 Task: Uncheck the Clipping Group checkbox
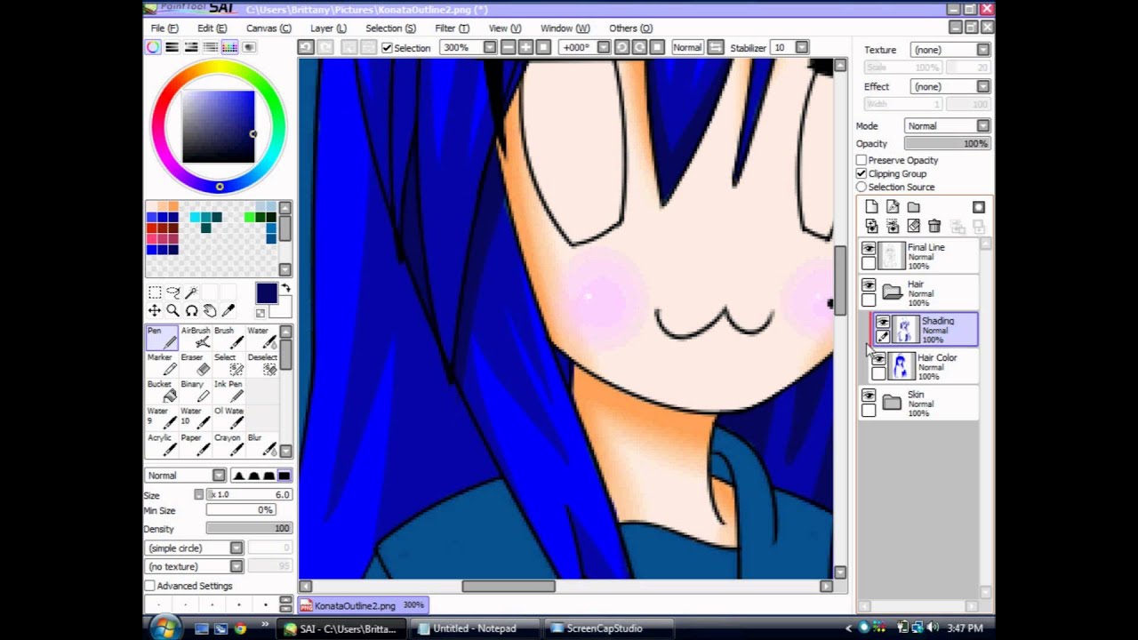point(861,173)
